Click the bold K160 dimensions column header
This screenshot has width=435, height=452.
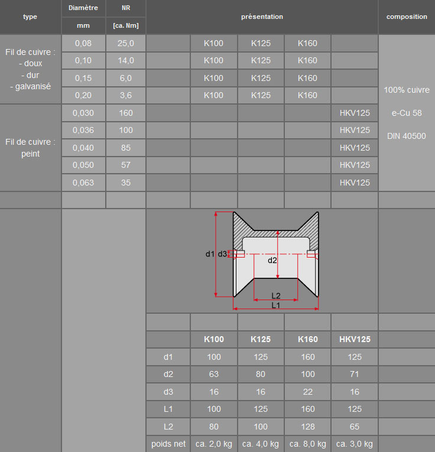click(307, 339)
